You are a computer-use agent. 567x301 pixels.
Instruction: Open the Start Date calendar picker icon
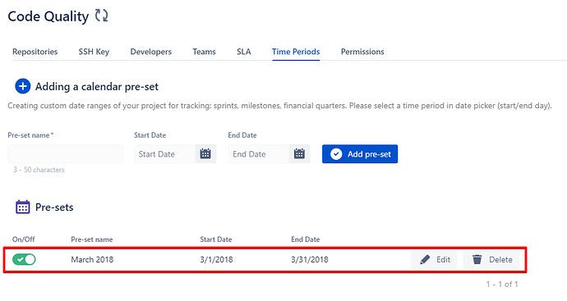click(205, 153)
